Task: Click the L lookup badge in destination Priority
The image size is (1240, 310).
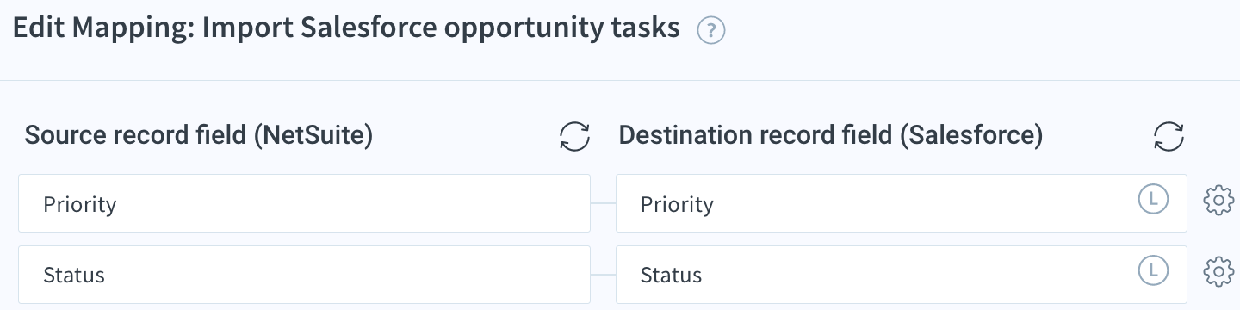Action: coord(1153,200)
